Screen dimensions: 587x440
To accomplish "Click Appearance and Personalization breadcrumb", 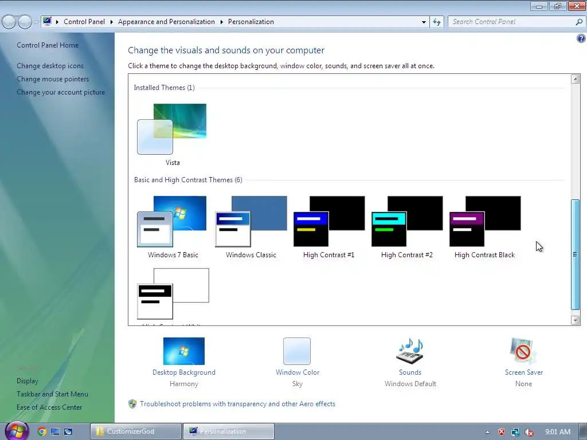I will coord(167,22).
